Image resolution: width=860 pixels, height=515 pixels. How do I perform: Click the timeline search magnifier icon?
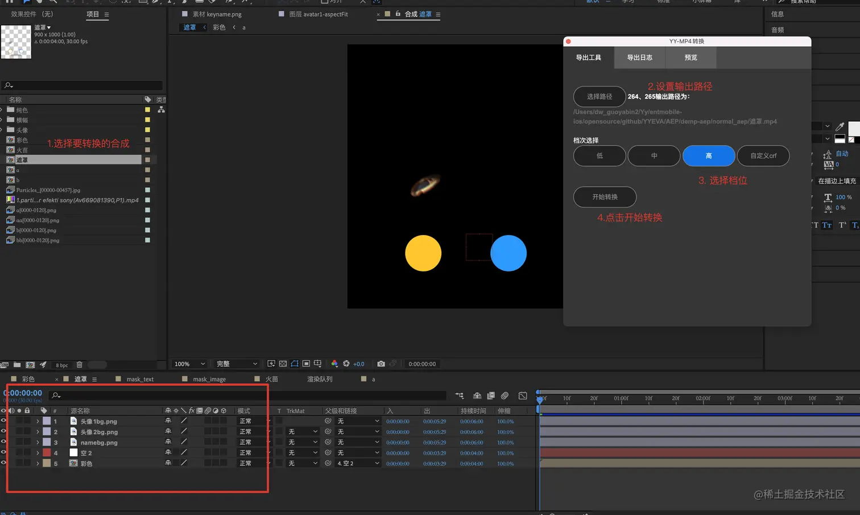[56, 395]
